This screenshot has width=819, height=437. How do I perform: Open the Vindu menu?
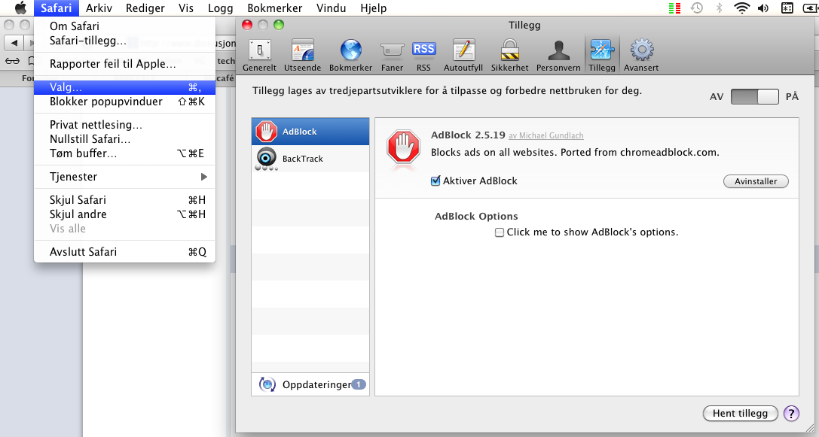coord(332,8)
